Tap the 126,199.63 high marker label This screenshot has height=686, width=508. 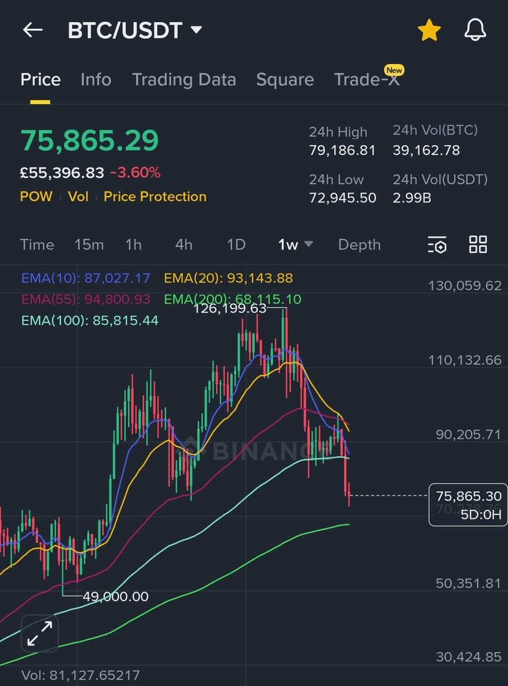point(230,309)
